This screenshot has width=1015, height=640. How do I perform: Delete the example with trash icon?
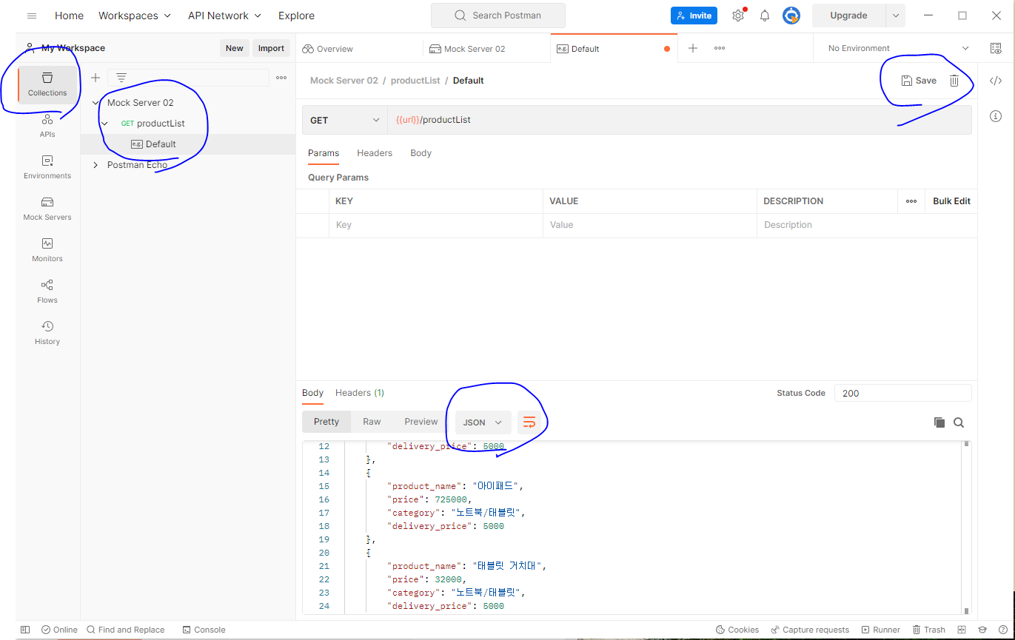pyautogui.click(x=954, y=81)
